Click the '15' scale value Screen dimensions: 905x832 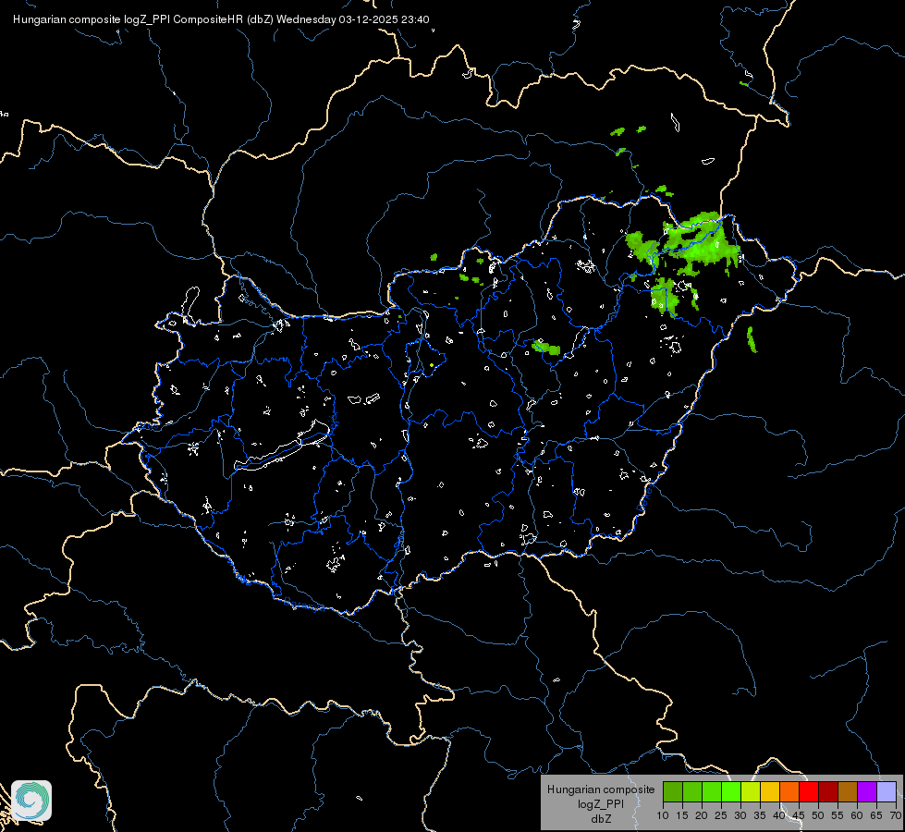[x=682, y=816]
